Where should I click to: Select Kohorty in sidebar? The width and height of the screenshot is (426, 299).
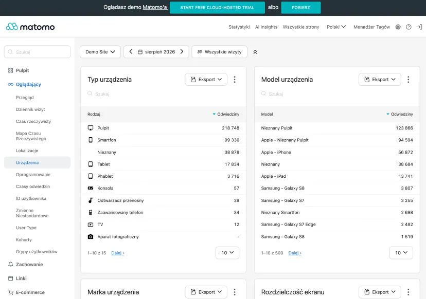(x=24, y=239)
